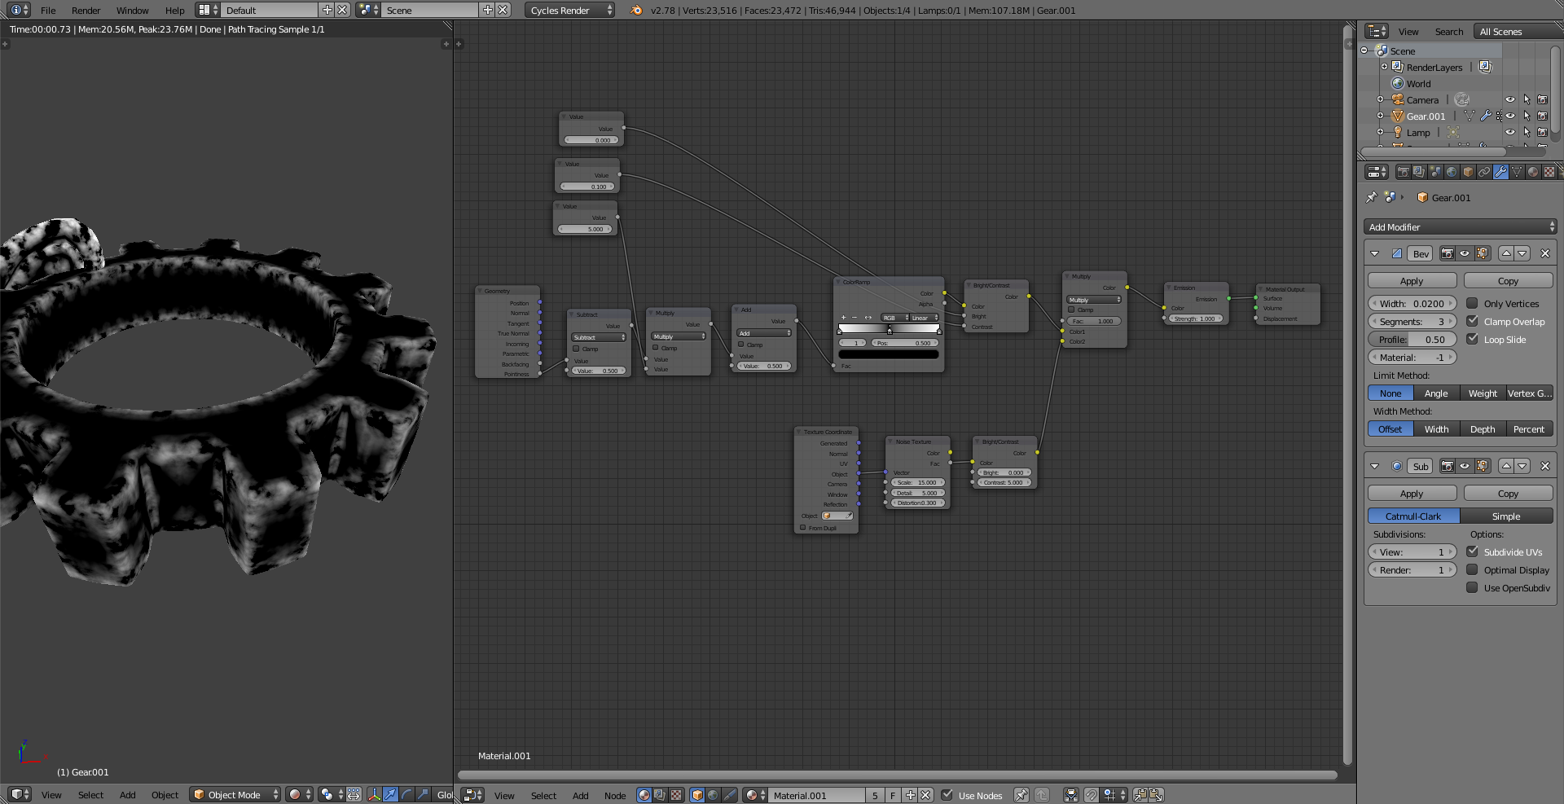Move Bevel modifier up in stack
This screenshot has width=1564, height=804.
pyautogui.click(x=1506, y=253)
